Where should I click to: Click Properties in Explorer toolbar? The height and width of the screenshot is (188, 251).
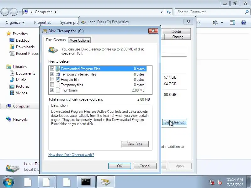42,23
